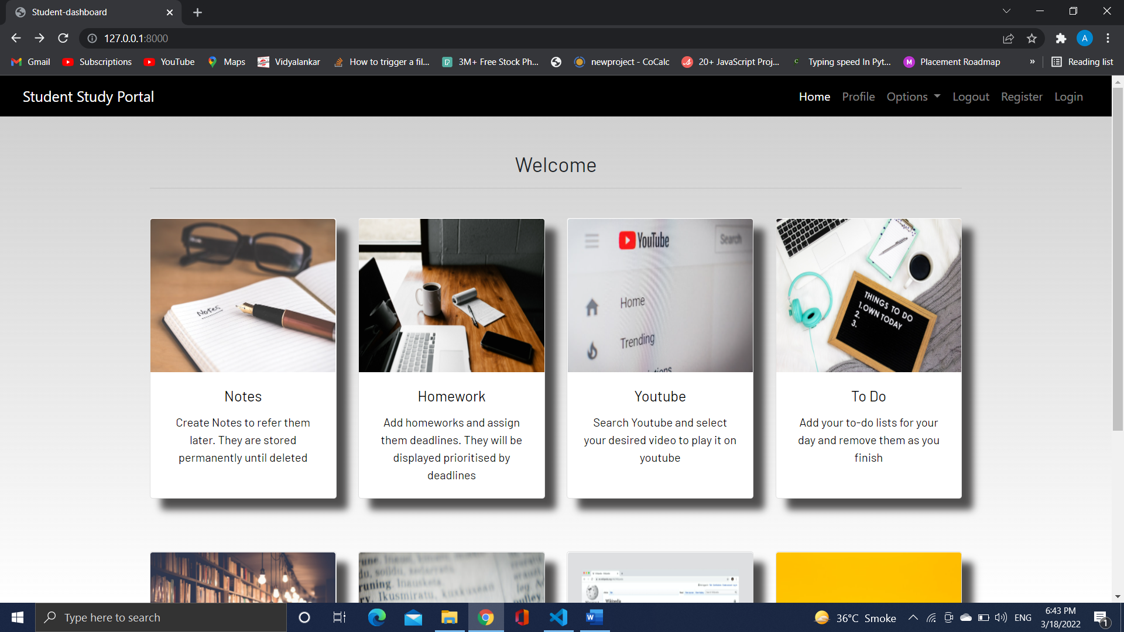Screen dimensions: 1124x632
Task: Open Maps bookmark
Action: (227, 62)
